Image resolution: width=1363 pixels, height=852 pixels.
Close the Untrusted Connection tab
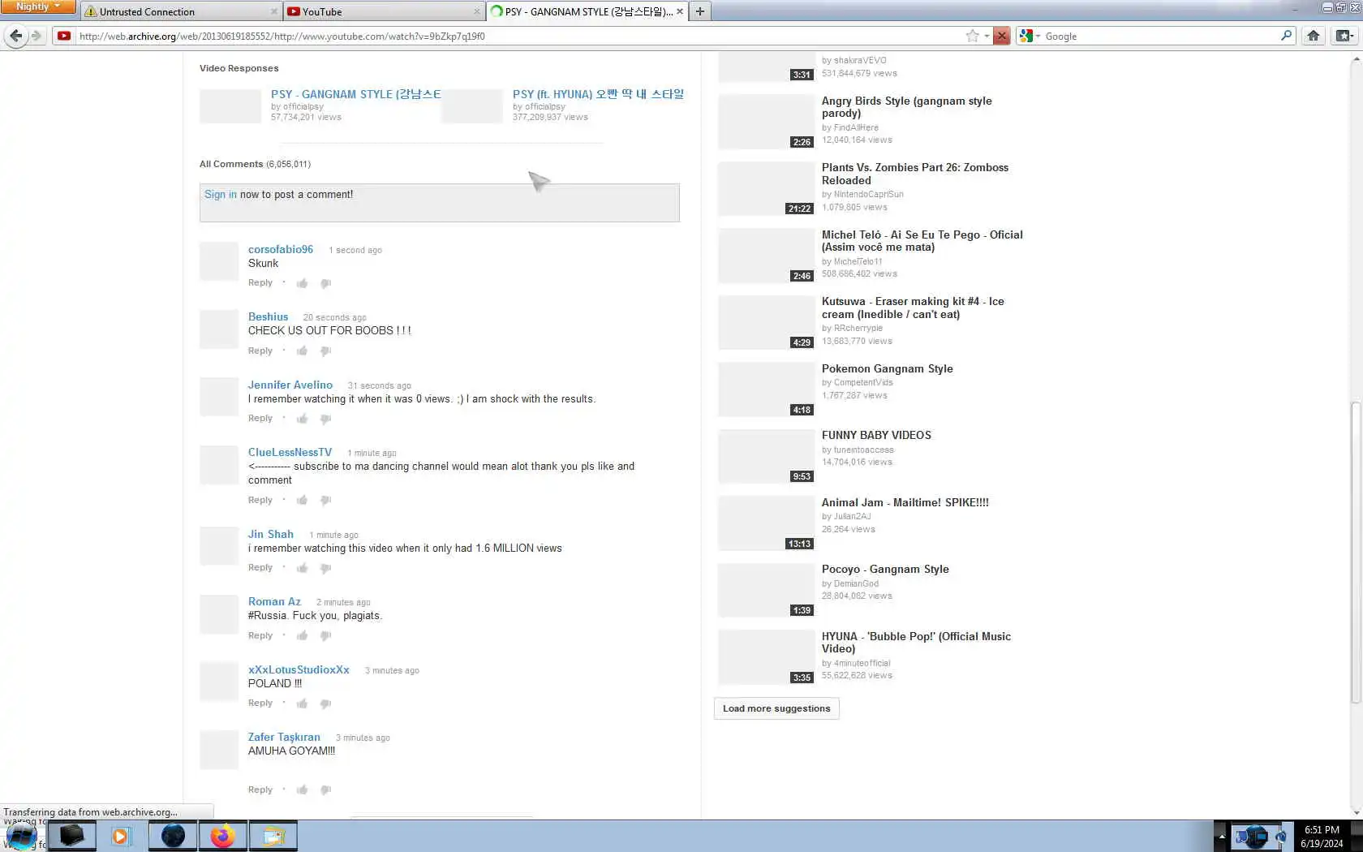pyautogui.click(x=273, y=11)
